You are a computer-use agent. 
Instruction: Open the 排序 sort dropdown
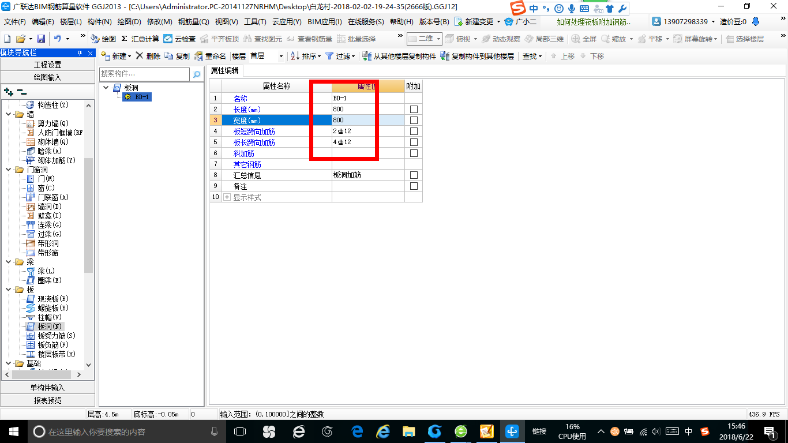319,57
